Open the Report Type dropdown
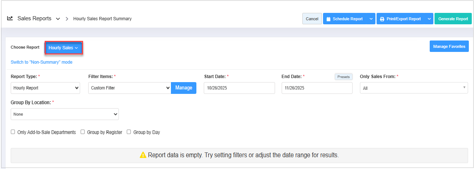The width and height of the screenshot is (474, 169). point(45,88)
